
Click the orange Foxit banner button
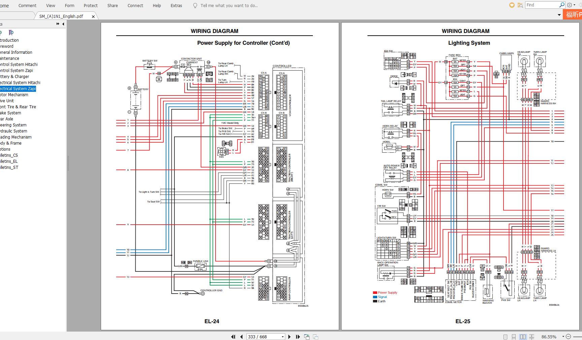pyautogui.click(x=573, y=14)
